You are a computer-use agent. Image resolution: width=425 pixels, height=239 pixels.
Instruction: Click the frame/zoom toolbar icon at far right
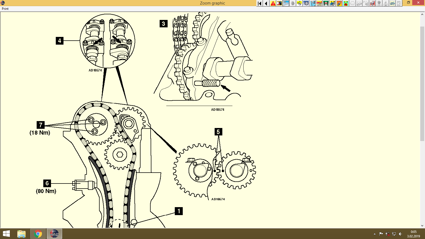tap(398, 3)
